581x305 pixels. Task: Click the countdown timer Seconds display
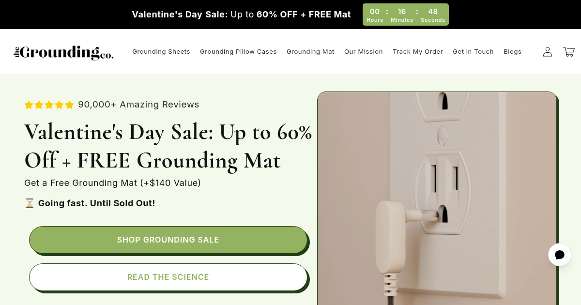(432, 15)
